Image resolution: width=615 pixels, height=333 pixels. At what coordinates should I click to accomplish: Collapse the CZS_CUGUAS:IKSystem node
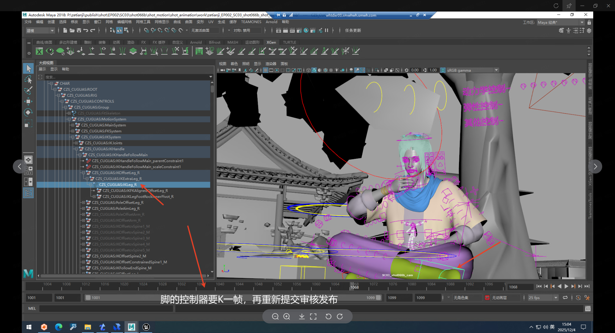(x=73, y=137)
